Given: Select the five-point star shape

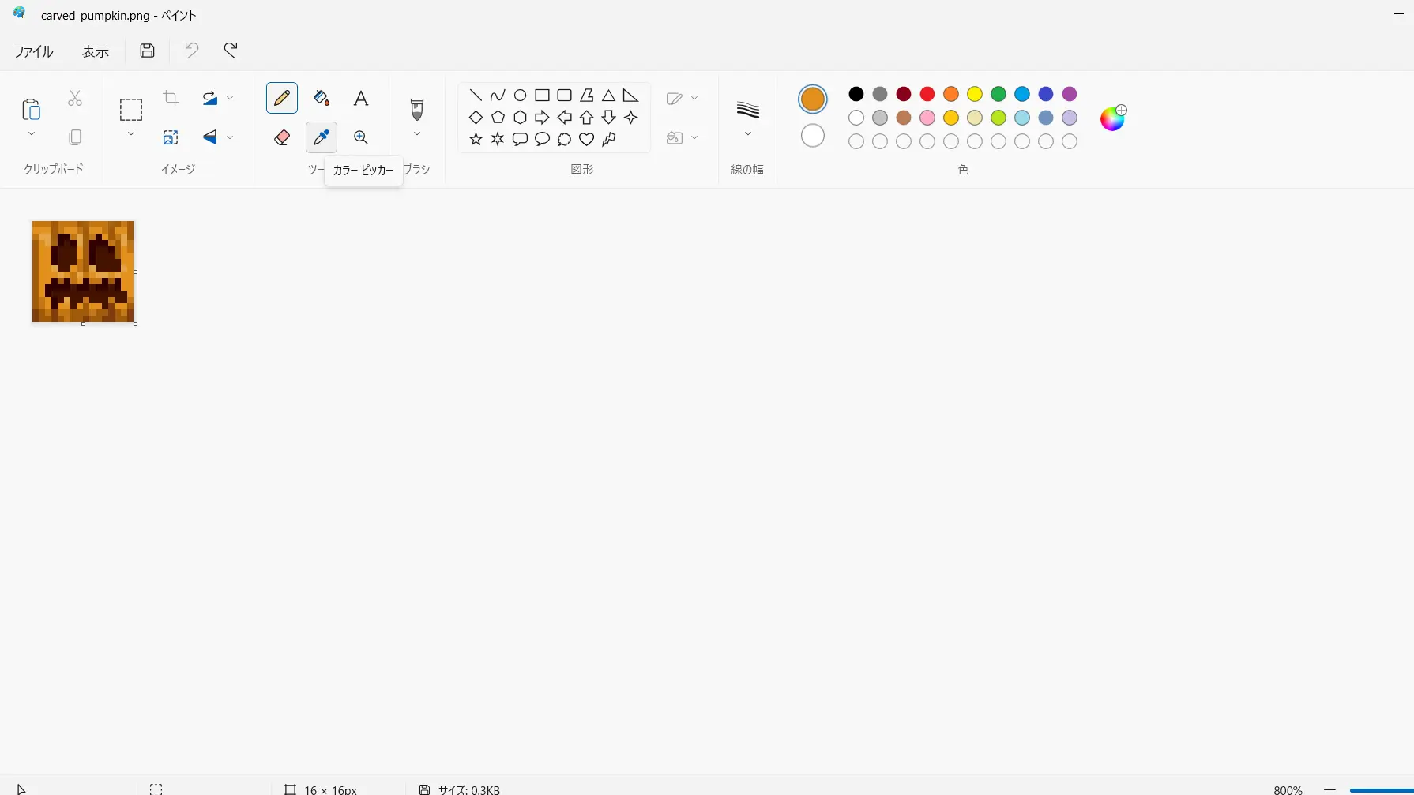Looking at the screenshot, I should [476, 140].
